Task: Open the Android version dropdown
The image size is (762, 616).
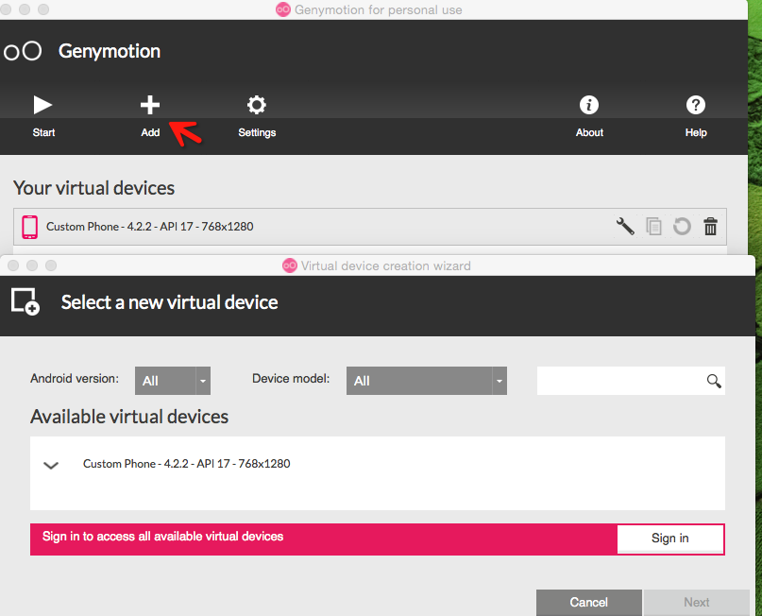Action: (x=173, y=381)
